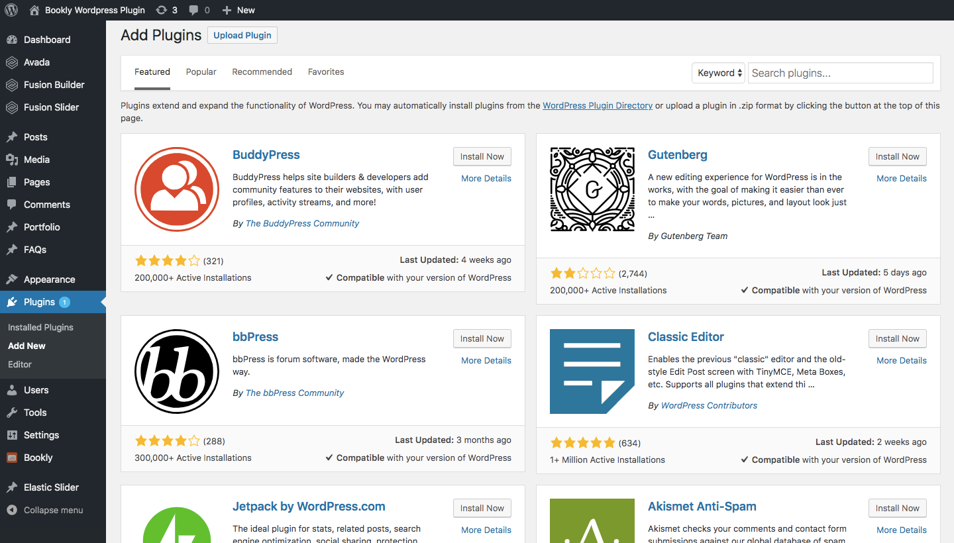
Task: Open Akismet Anti-Spam title link
Action: point(702,507)
